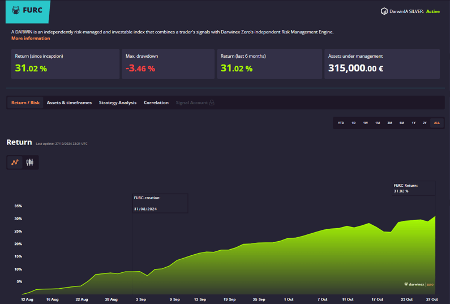Image resolution: width=450 pixels, height=304 pixels.
Task: Select the 6M time range
Action: click(402, 123)
